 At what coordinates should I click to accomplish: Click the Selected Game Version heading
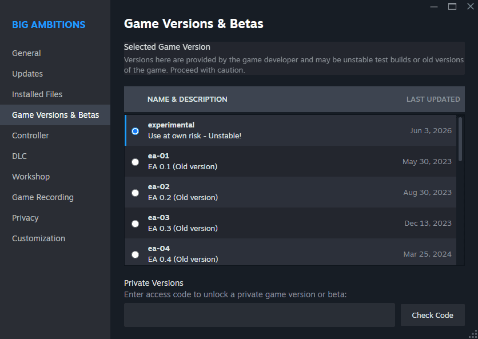(x=167, y=47)
